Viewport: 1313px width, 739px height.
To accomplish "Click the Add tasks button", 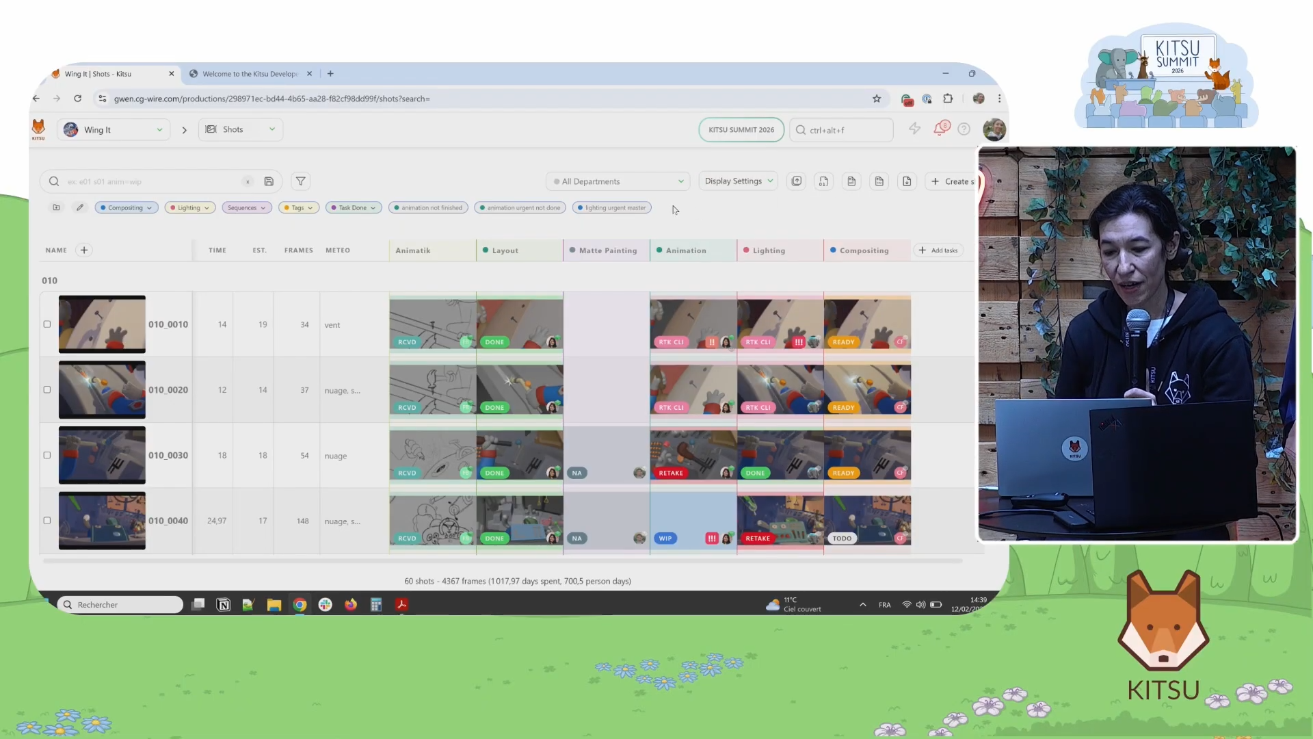I will coord(938,250).
